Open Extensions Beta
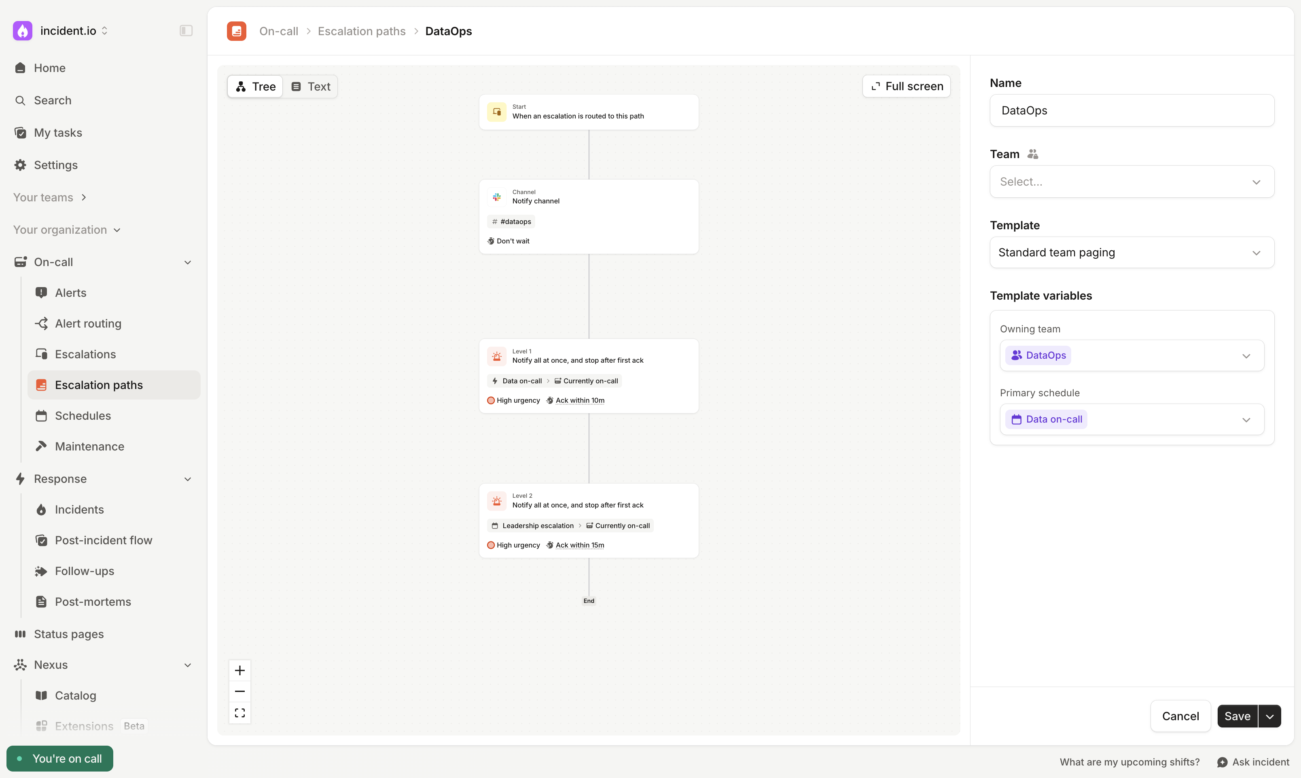 click(92, 726)
